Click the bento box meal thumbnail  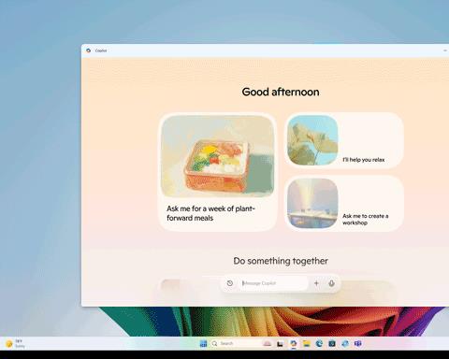(x=218, y=156)
